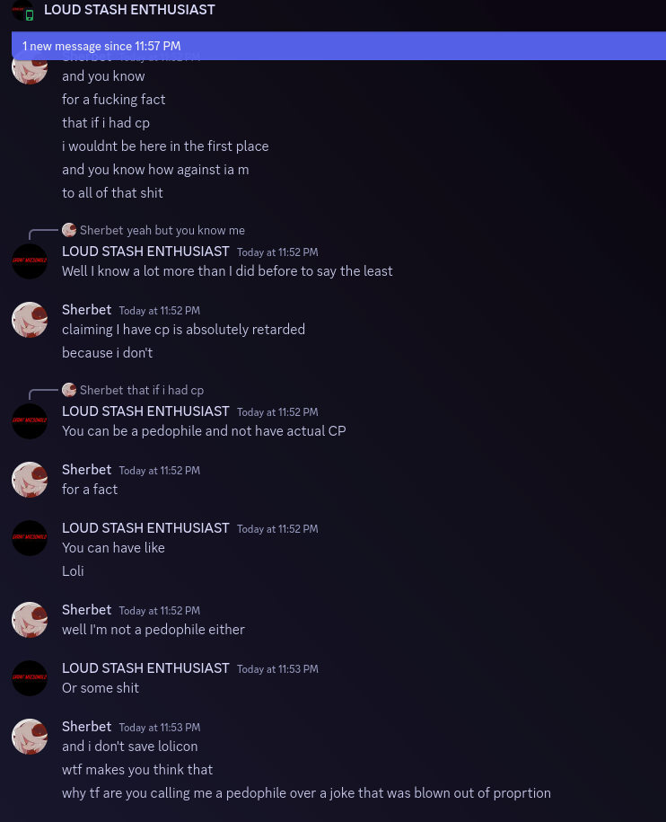Click username Sherbet above 'for a fact'
666x822 pixels.
point(86,470)
